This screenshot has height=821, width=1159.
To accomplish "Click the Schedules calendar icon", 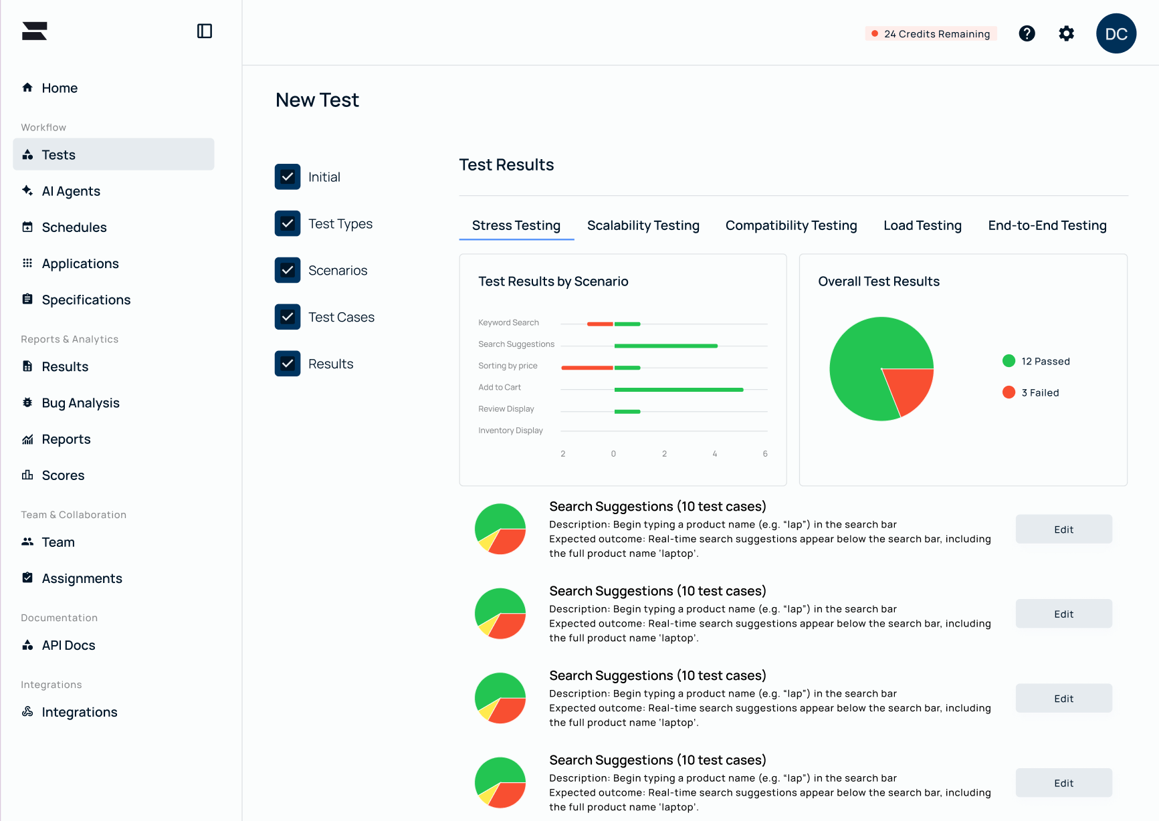I will pyautogui.click(x=27, y=227).
